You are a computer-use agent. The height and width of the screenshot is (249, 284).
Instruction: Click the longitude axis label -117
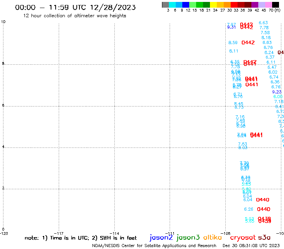tap(59, 233)
